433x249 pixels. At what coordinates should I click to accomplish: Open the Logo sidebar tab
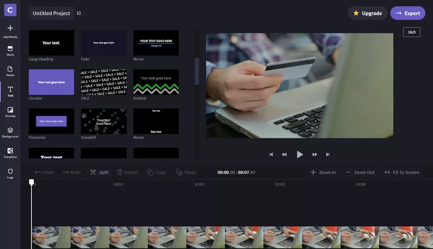click(x=10, y=174)
